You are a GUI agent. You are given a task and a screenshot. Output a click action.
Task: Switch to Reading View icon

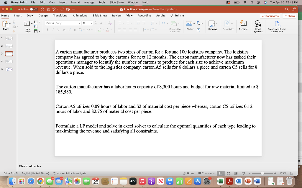(236, 173)
